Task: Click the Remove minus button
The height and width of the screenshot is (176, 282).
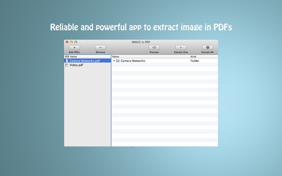Action: (100, 48)
